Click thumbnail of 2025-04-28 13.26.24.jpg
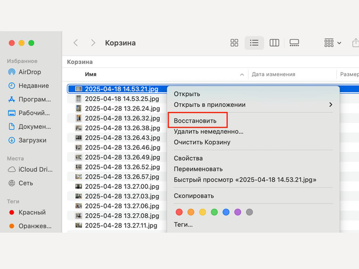This screenshot has width=359, height=269. pyautogui.click(x=79, y=108)
